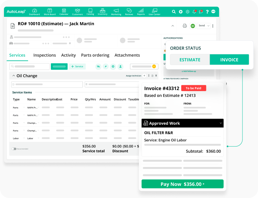Open the Calendar view
The width and height of the screenshot is (258, 198).
pyautogui.click(x=64, y=12)
